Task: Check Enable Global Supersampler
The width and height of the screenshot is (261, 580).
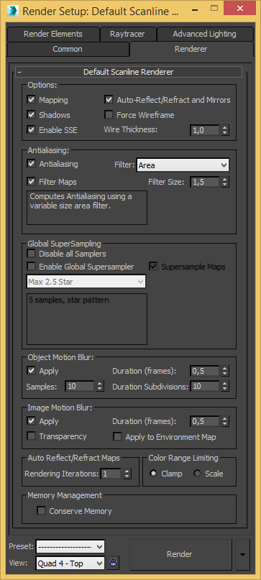Action: 31,267
